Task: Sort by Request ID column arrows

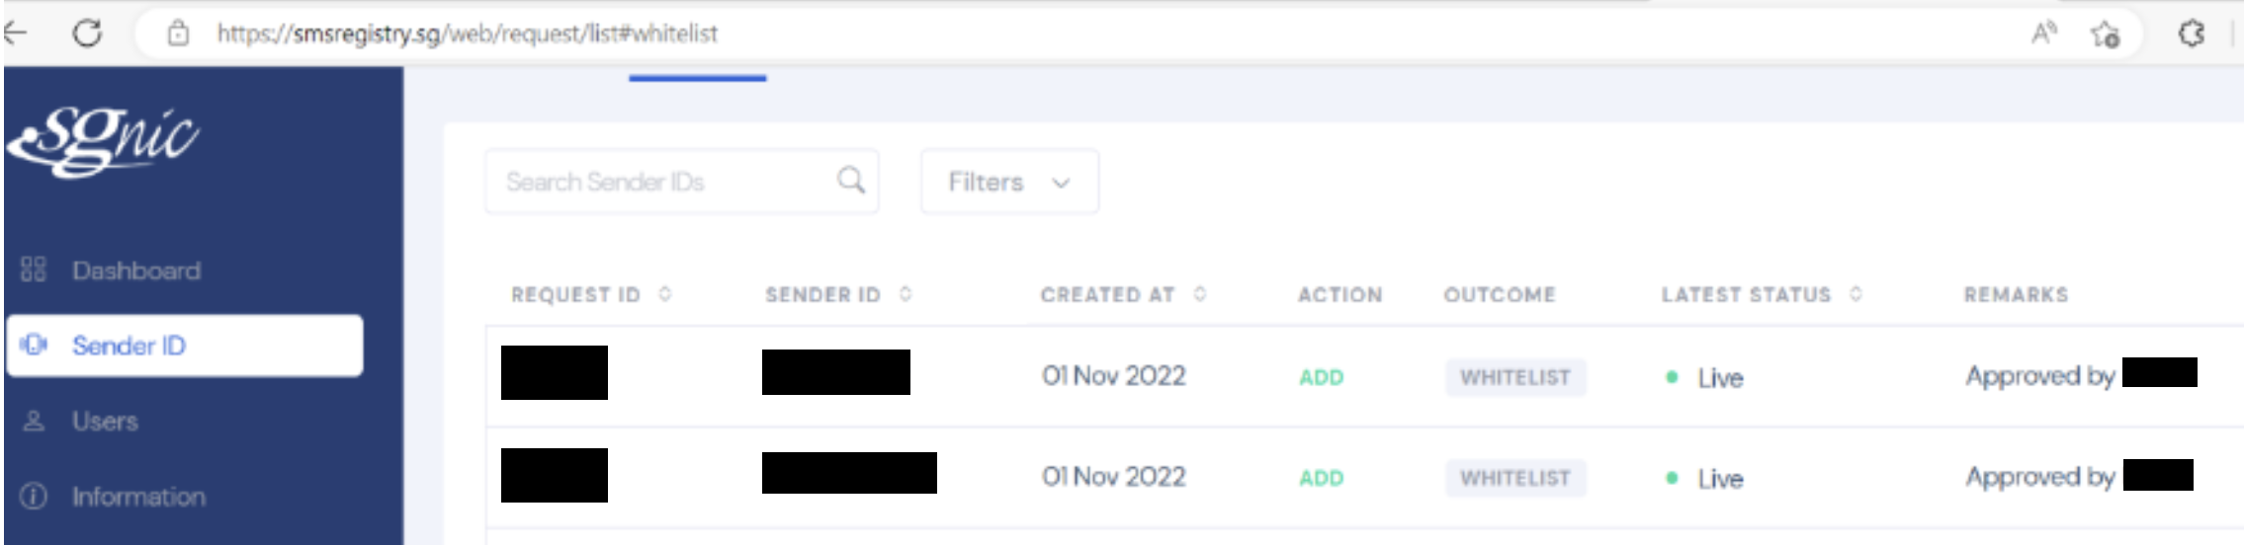Action: pyautogui.click(x=665, y=294)
